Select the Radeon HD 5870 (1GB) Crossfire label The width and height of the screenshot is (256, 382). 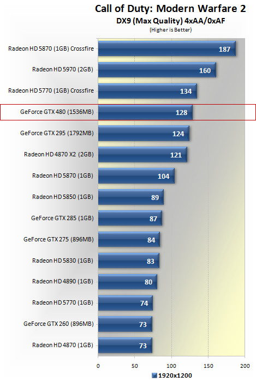click(x=51, y=48)
